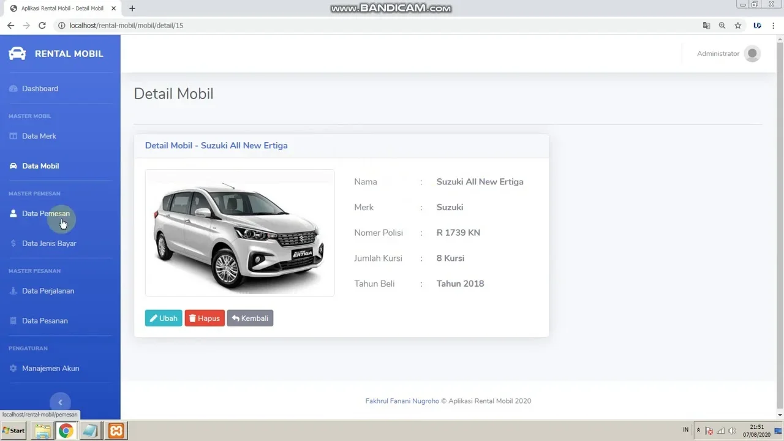Click the Kembali back button
The width and height of the screenshot is (784, 441).
click(x=250, y=318)
